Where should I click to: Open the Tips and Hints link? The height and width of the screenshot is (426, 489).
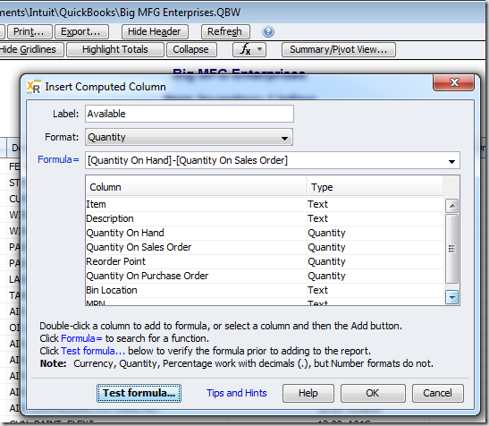[x=237, y=393]
